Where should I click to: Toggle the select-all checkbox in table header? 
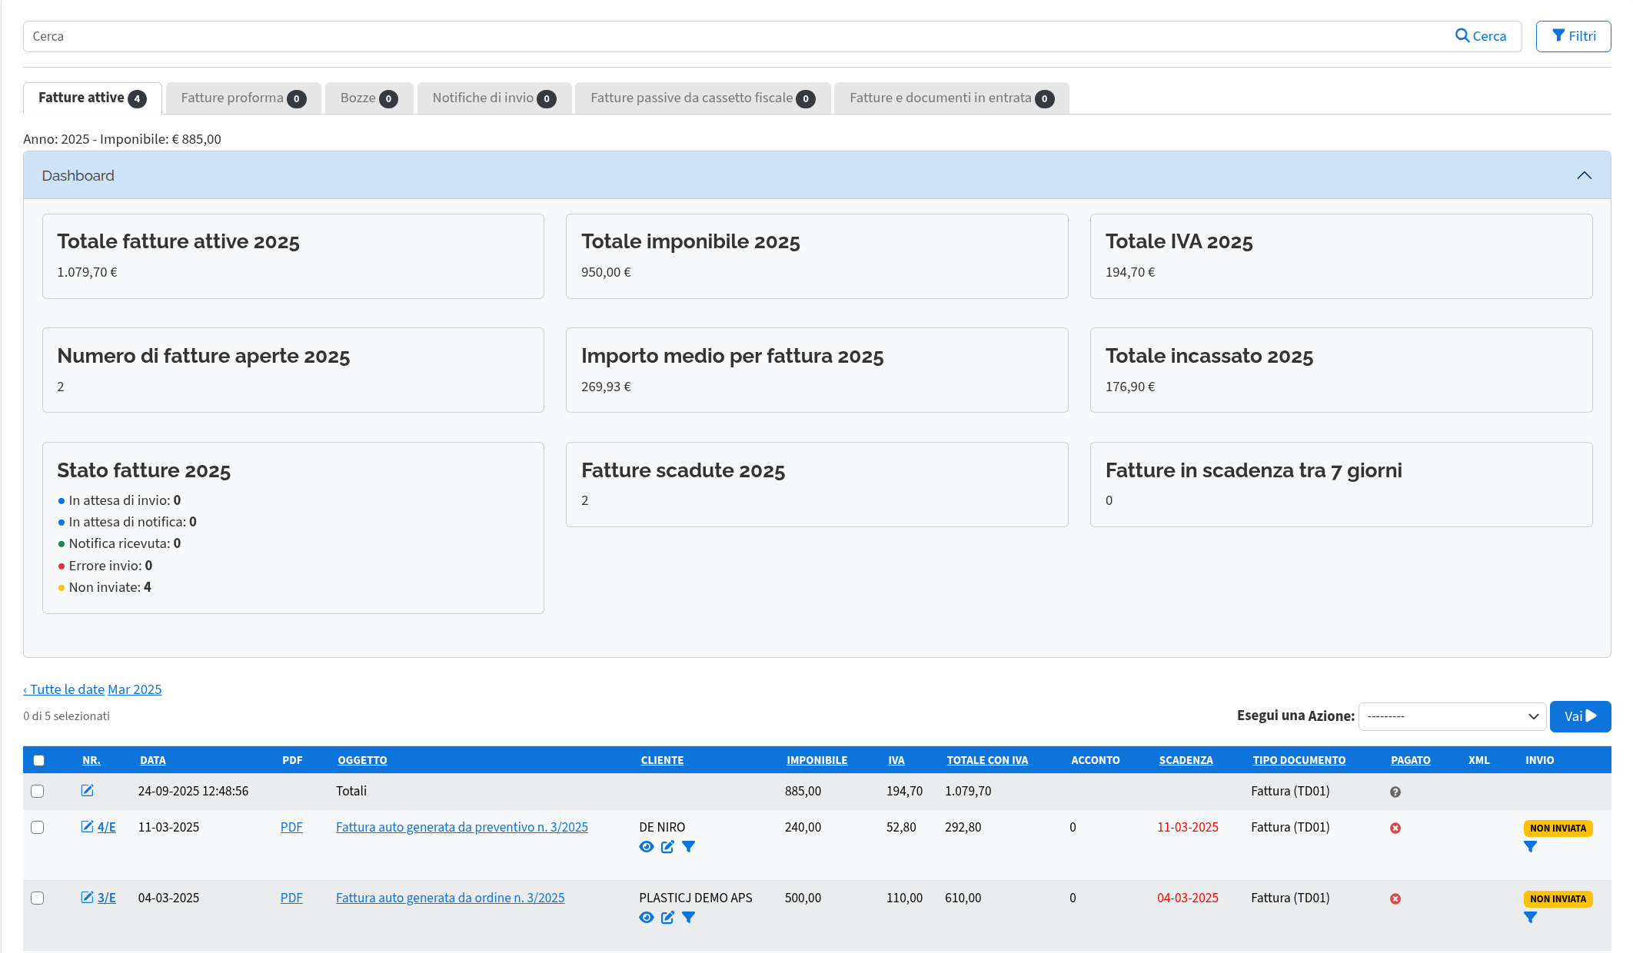tap(39, 760)
